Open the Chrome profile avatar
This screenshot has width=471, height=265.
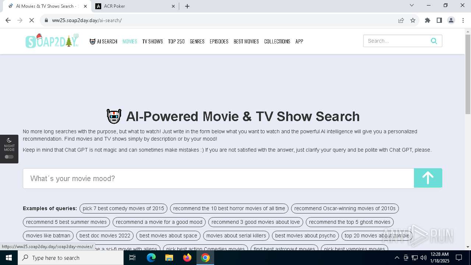click(451, 20)
